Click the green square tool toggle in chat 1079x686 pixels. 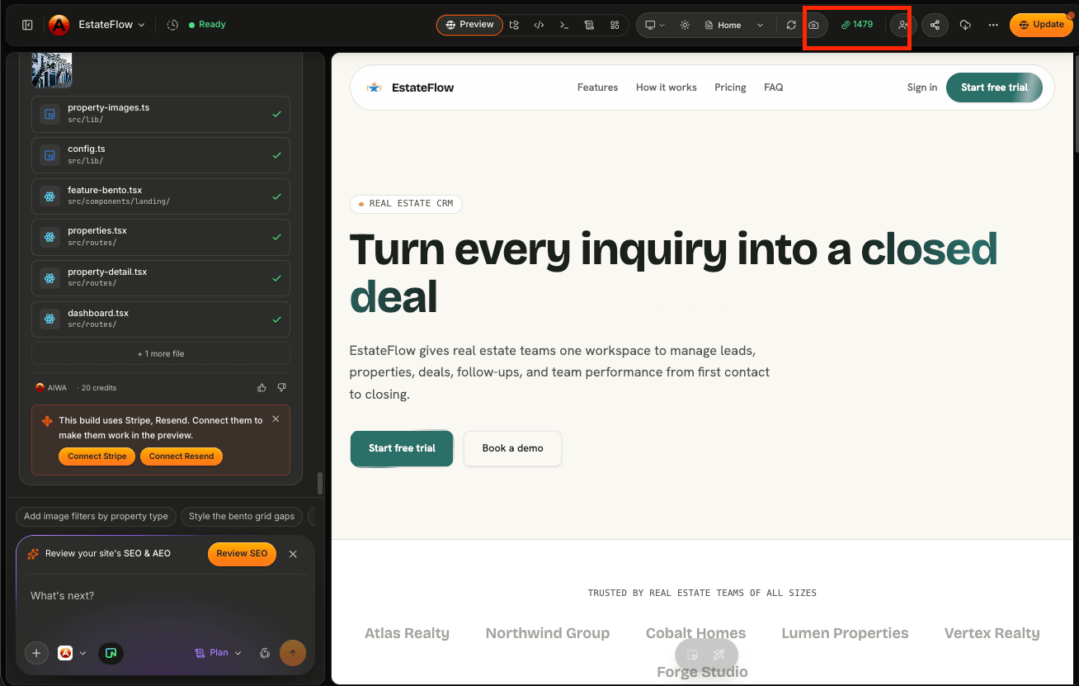pos(111,653)
